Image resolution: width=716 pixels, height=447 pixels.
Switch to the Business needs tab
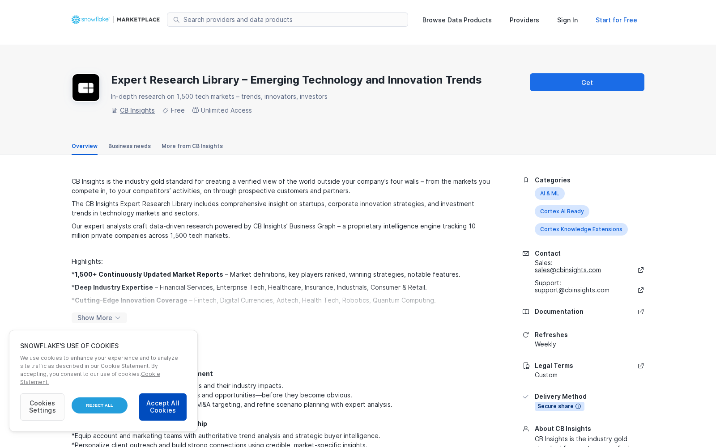click(129, 146)
